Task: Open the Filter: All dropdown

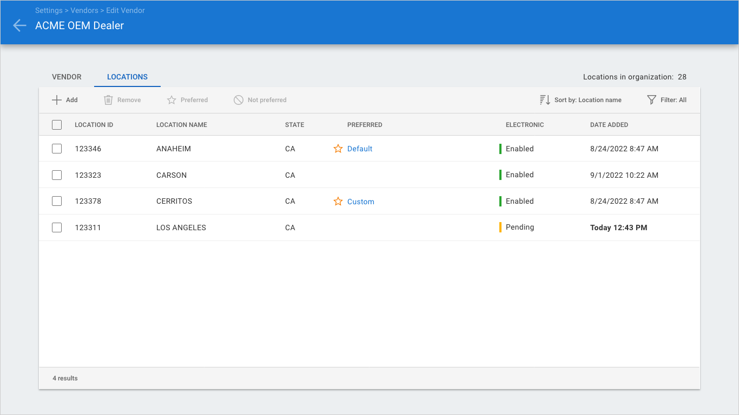Action: tap(667, 100)
